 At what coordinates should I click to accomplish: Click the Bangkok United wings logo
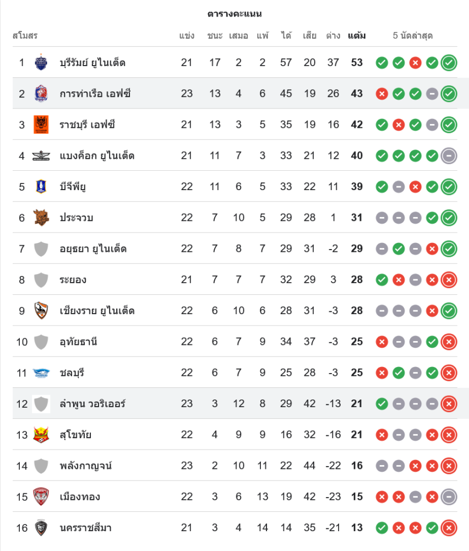pyautogui.click(x=41, y=155)
